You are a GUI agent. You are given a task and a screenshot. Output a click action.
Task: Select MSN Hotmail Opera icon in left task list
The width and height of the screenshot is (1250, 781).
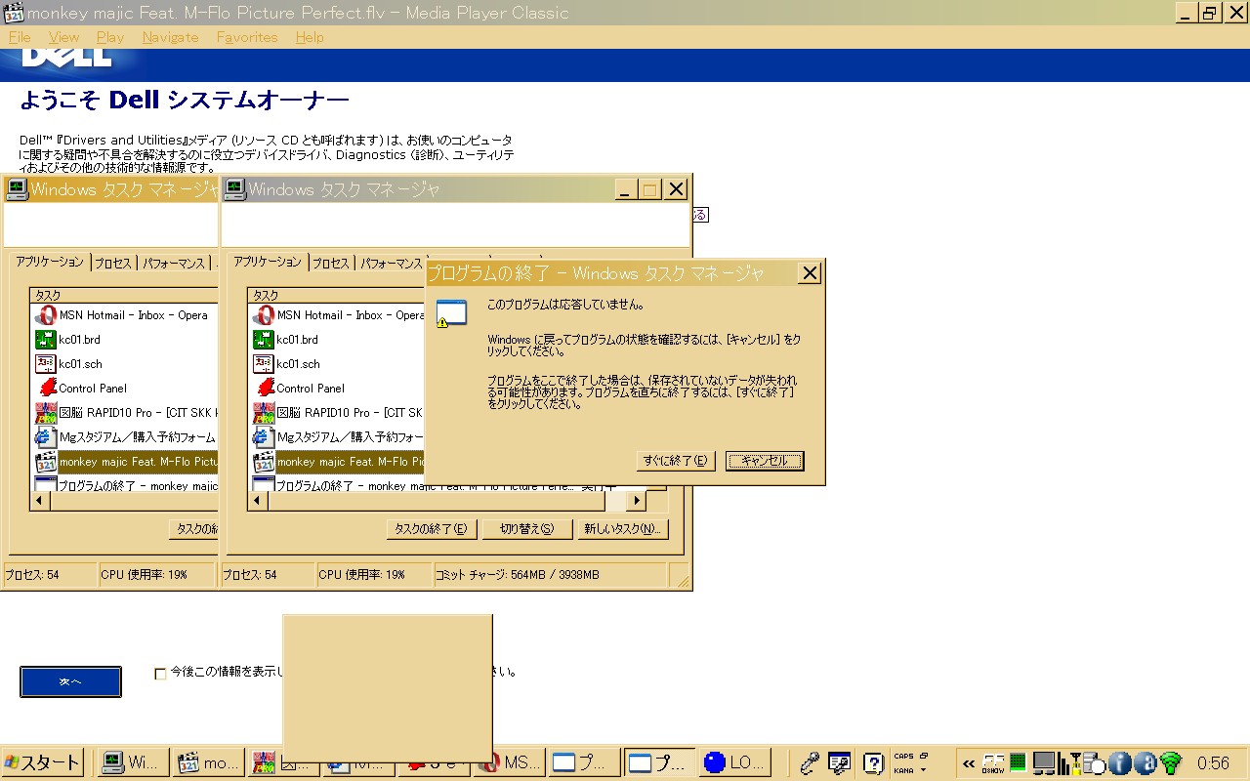point(45,315)
